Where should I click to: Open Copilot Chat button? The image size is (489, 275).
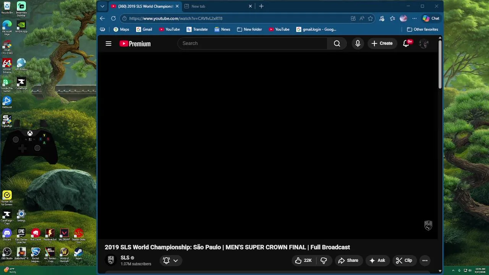pos(431,18)
